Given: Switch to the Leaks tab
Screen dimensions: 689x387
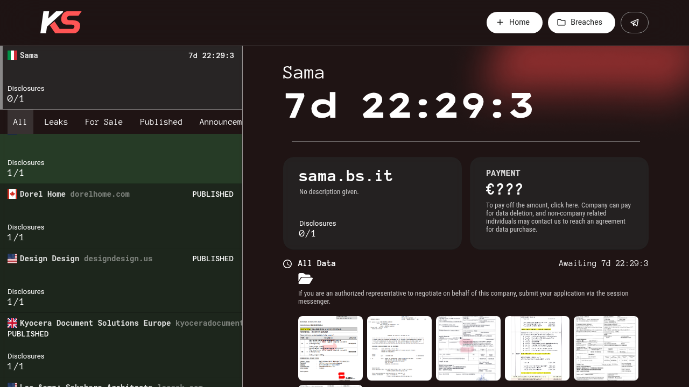Looking at the screenshot, I should [x=56, y=122].
